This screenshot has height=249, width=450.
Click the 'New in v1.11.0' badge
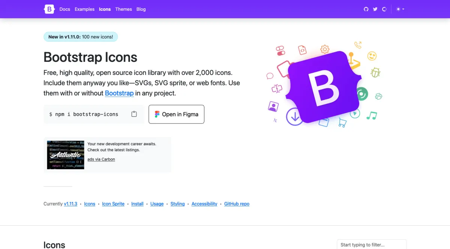coord(81,37)
